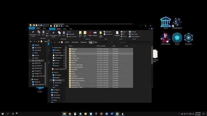Expand the New item dropdown
The image size is (207, 116).
108,32
